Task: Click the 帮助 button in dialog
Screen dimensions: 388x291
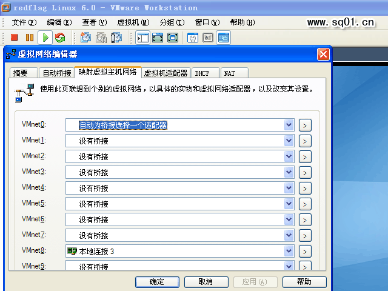Action: (x=304, y=282)
